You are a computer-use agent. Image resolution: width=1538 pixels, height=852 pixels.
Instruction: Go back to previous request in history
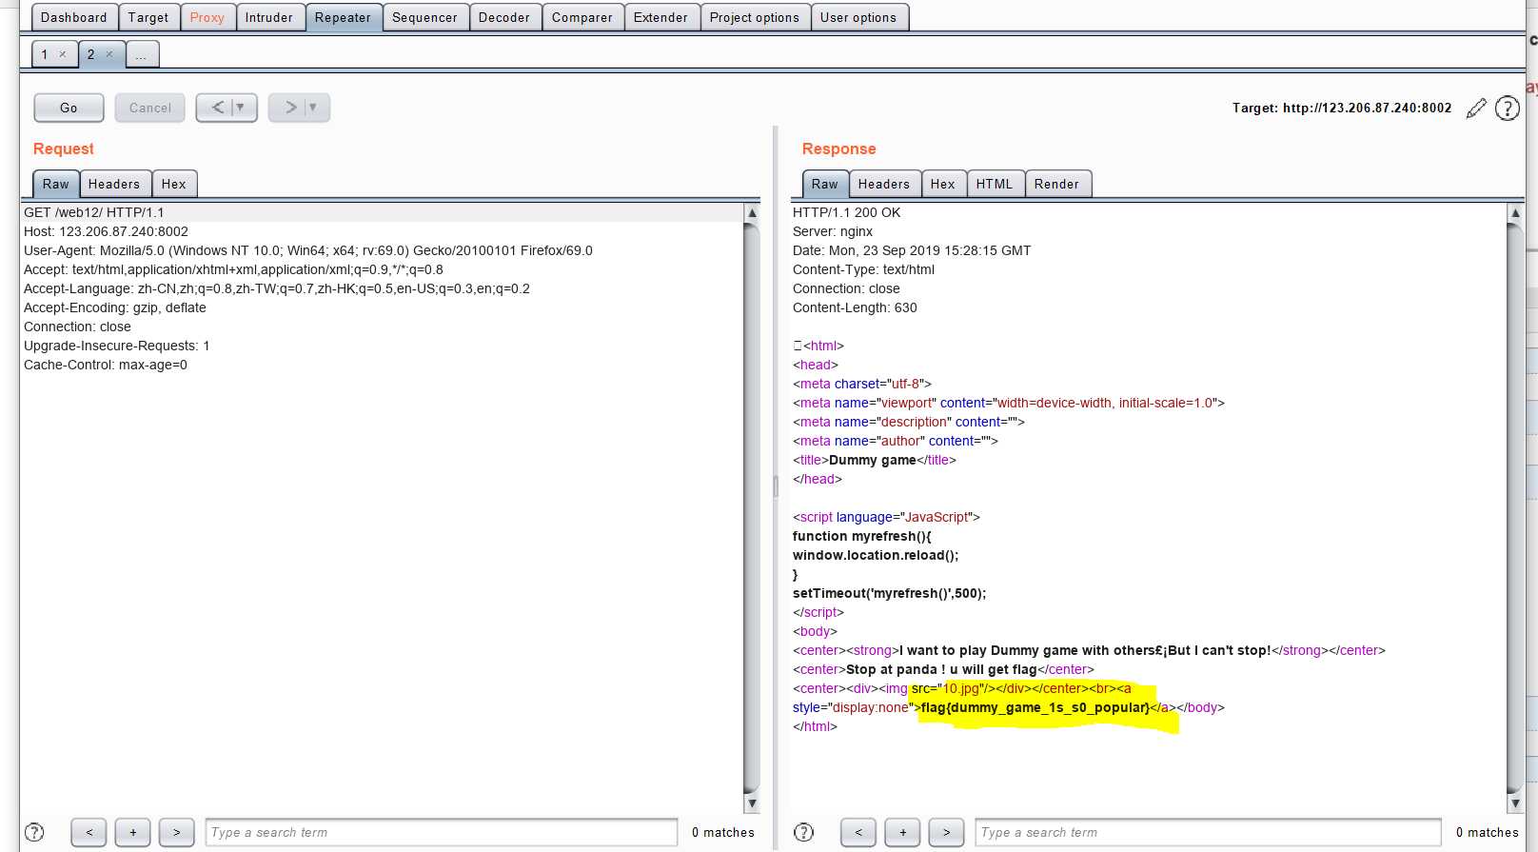[217, 108]
